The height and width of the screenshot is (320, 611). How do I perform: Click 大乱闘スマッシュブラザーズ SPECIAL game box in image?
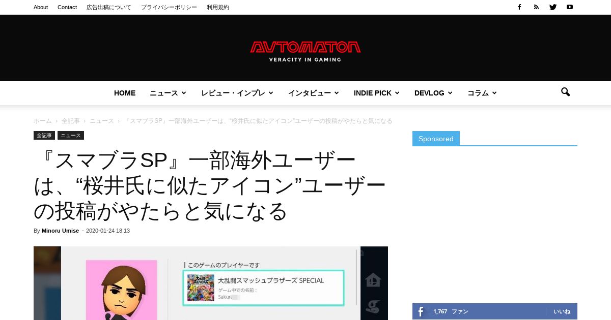(x=264, y=288)
